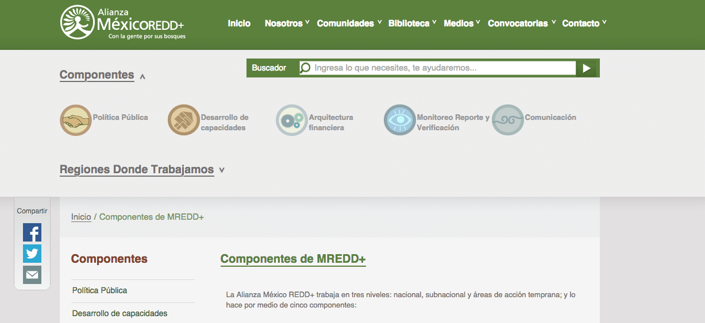Go to Inicio in top navigation
The height and width of the screenshot is (323, 705).
(x=239, y=24)
